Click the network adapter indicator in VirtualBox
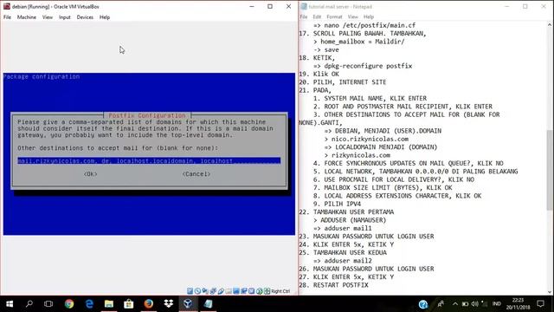554x312 pixels. 213,291
